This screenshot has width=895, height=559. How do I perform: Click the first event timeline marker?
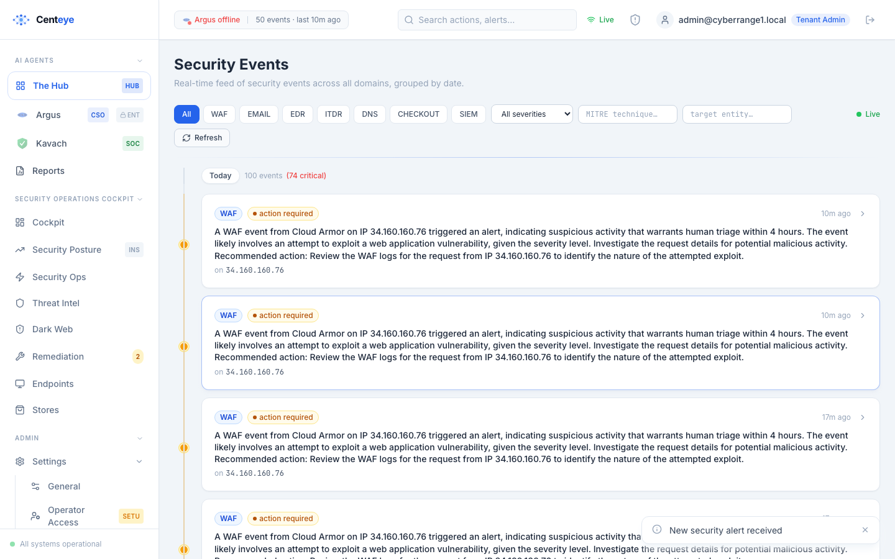(x=184, y=245)
